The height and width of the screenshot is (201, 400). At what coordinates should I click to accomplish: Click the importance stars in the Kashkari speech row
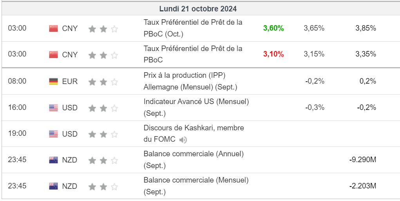(103, 134)
